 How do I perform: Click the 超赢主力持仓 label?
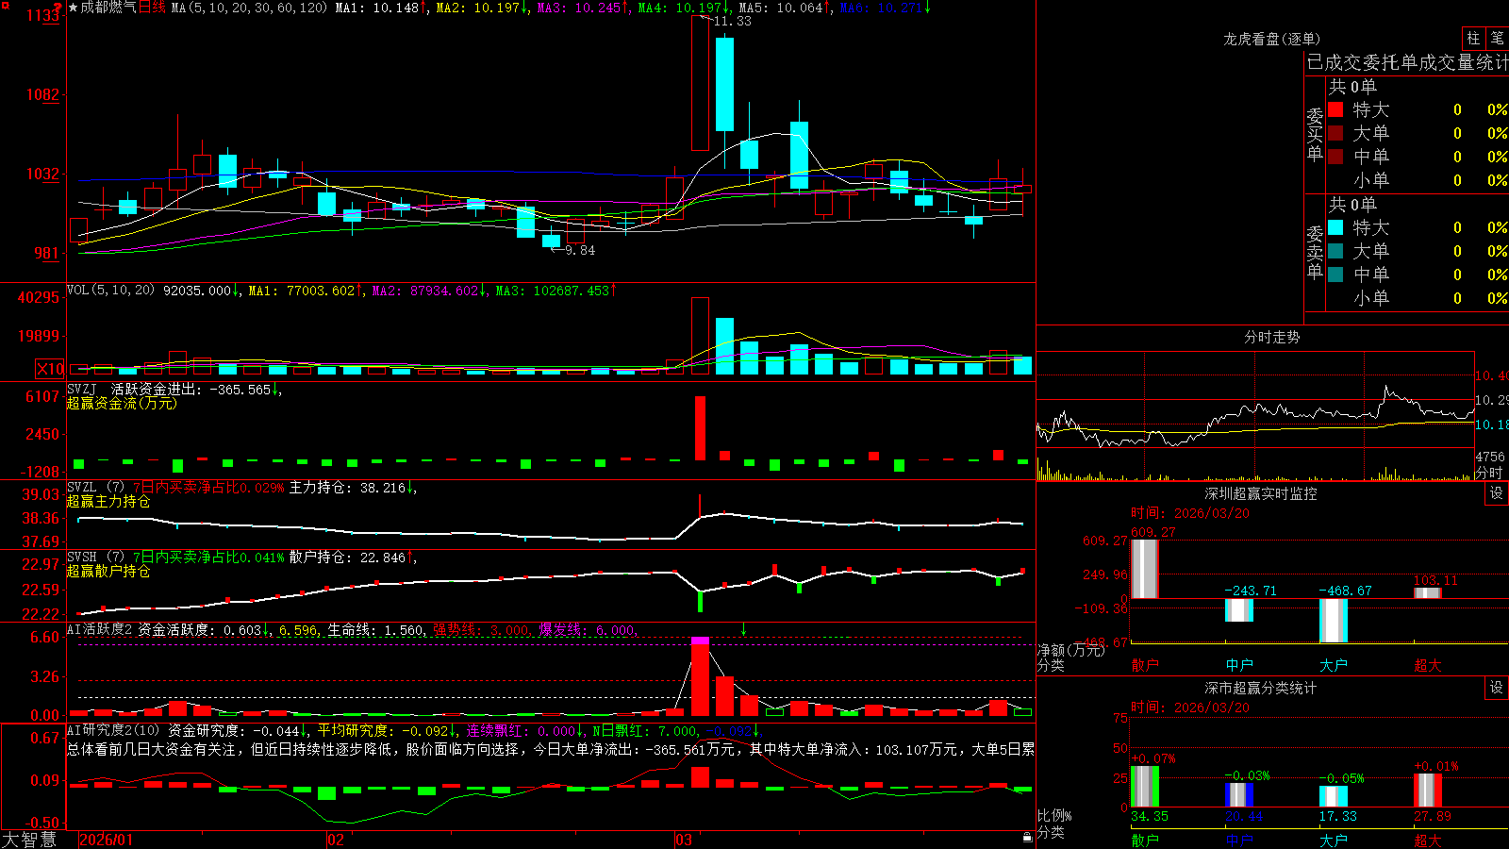(x=108, y=501)
